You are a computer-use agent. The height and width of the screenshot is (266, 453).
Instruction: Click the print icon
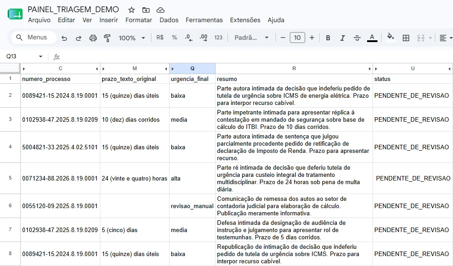tap(93, 38)
